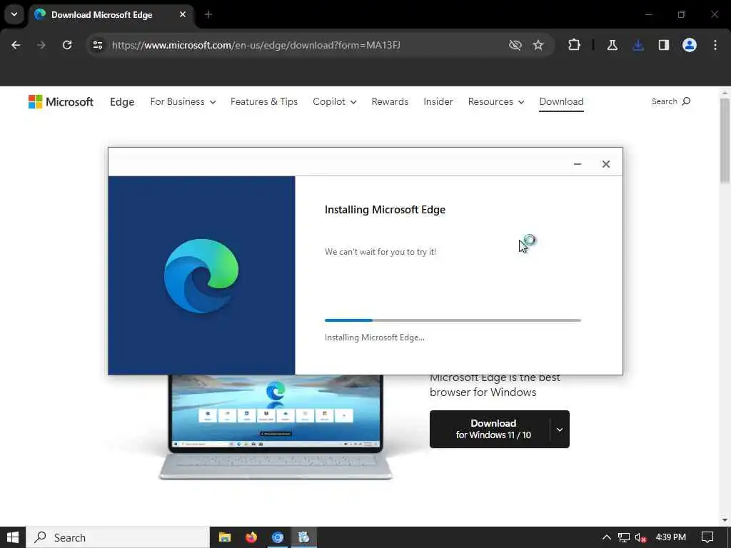Expand download options arrow beside Download button
The width and height of the screenshot is (731, 548).
point(560,429)
